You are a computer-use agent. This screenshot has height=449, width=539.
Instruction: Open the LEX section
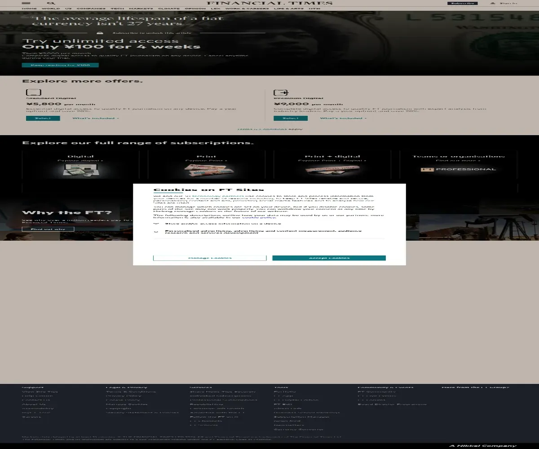point(216,9)
